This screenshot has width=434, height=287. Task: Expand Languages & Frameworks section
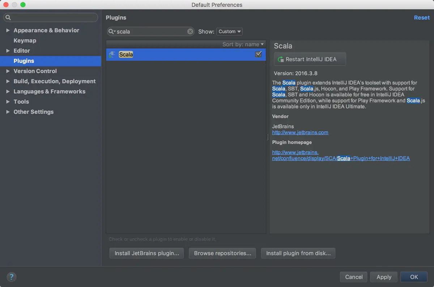point(8,91)
